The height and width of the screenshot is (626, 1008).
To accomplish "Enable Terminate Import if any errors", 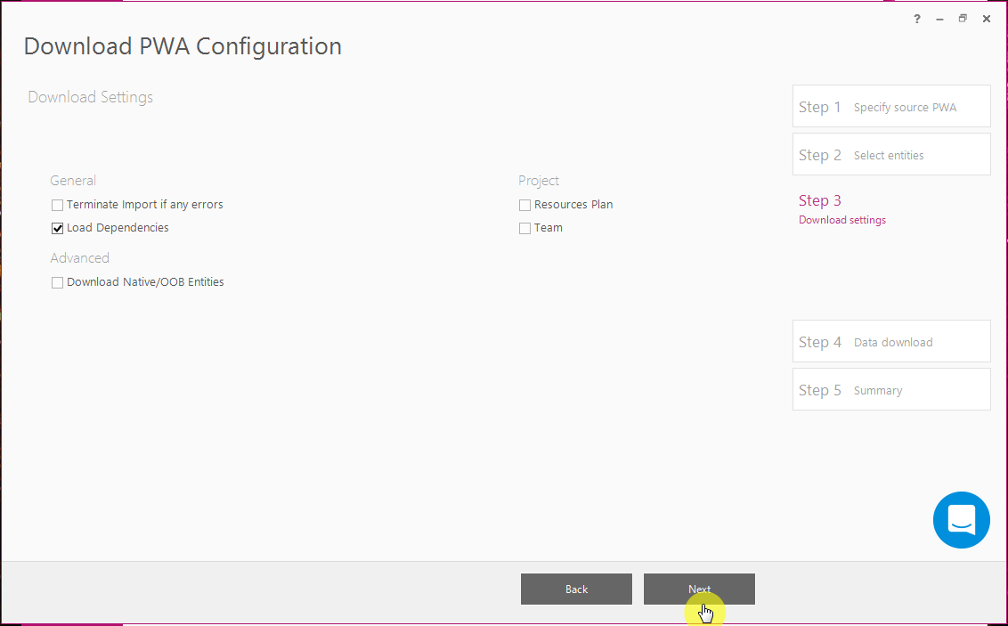I will coord(57,205).
